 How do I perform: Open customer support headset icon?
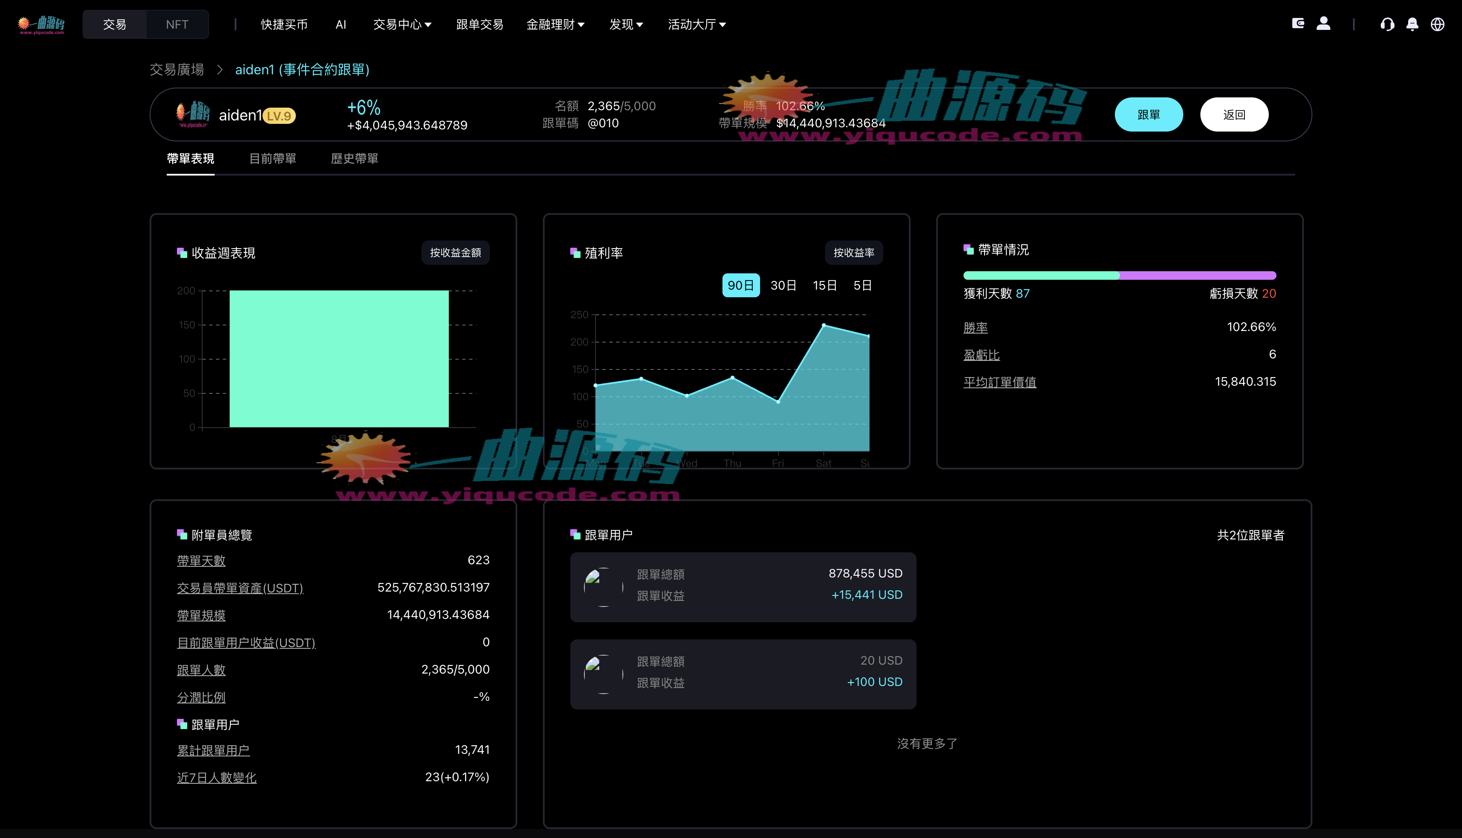(x=1387, y=25)
